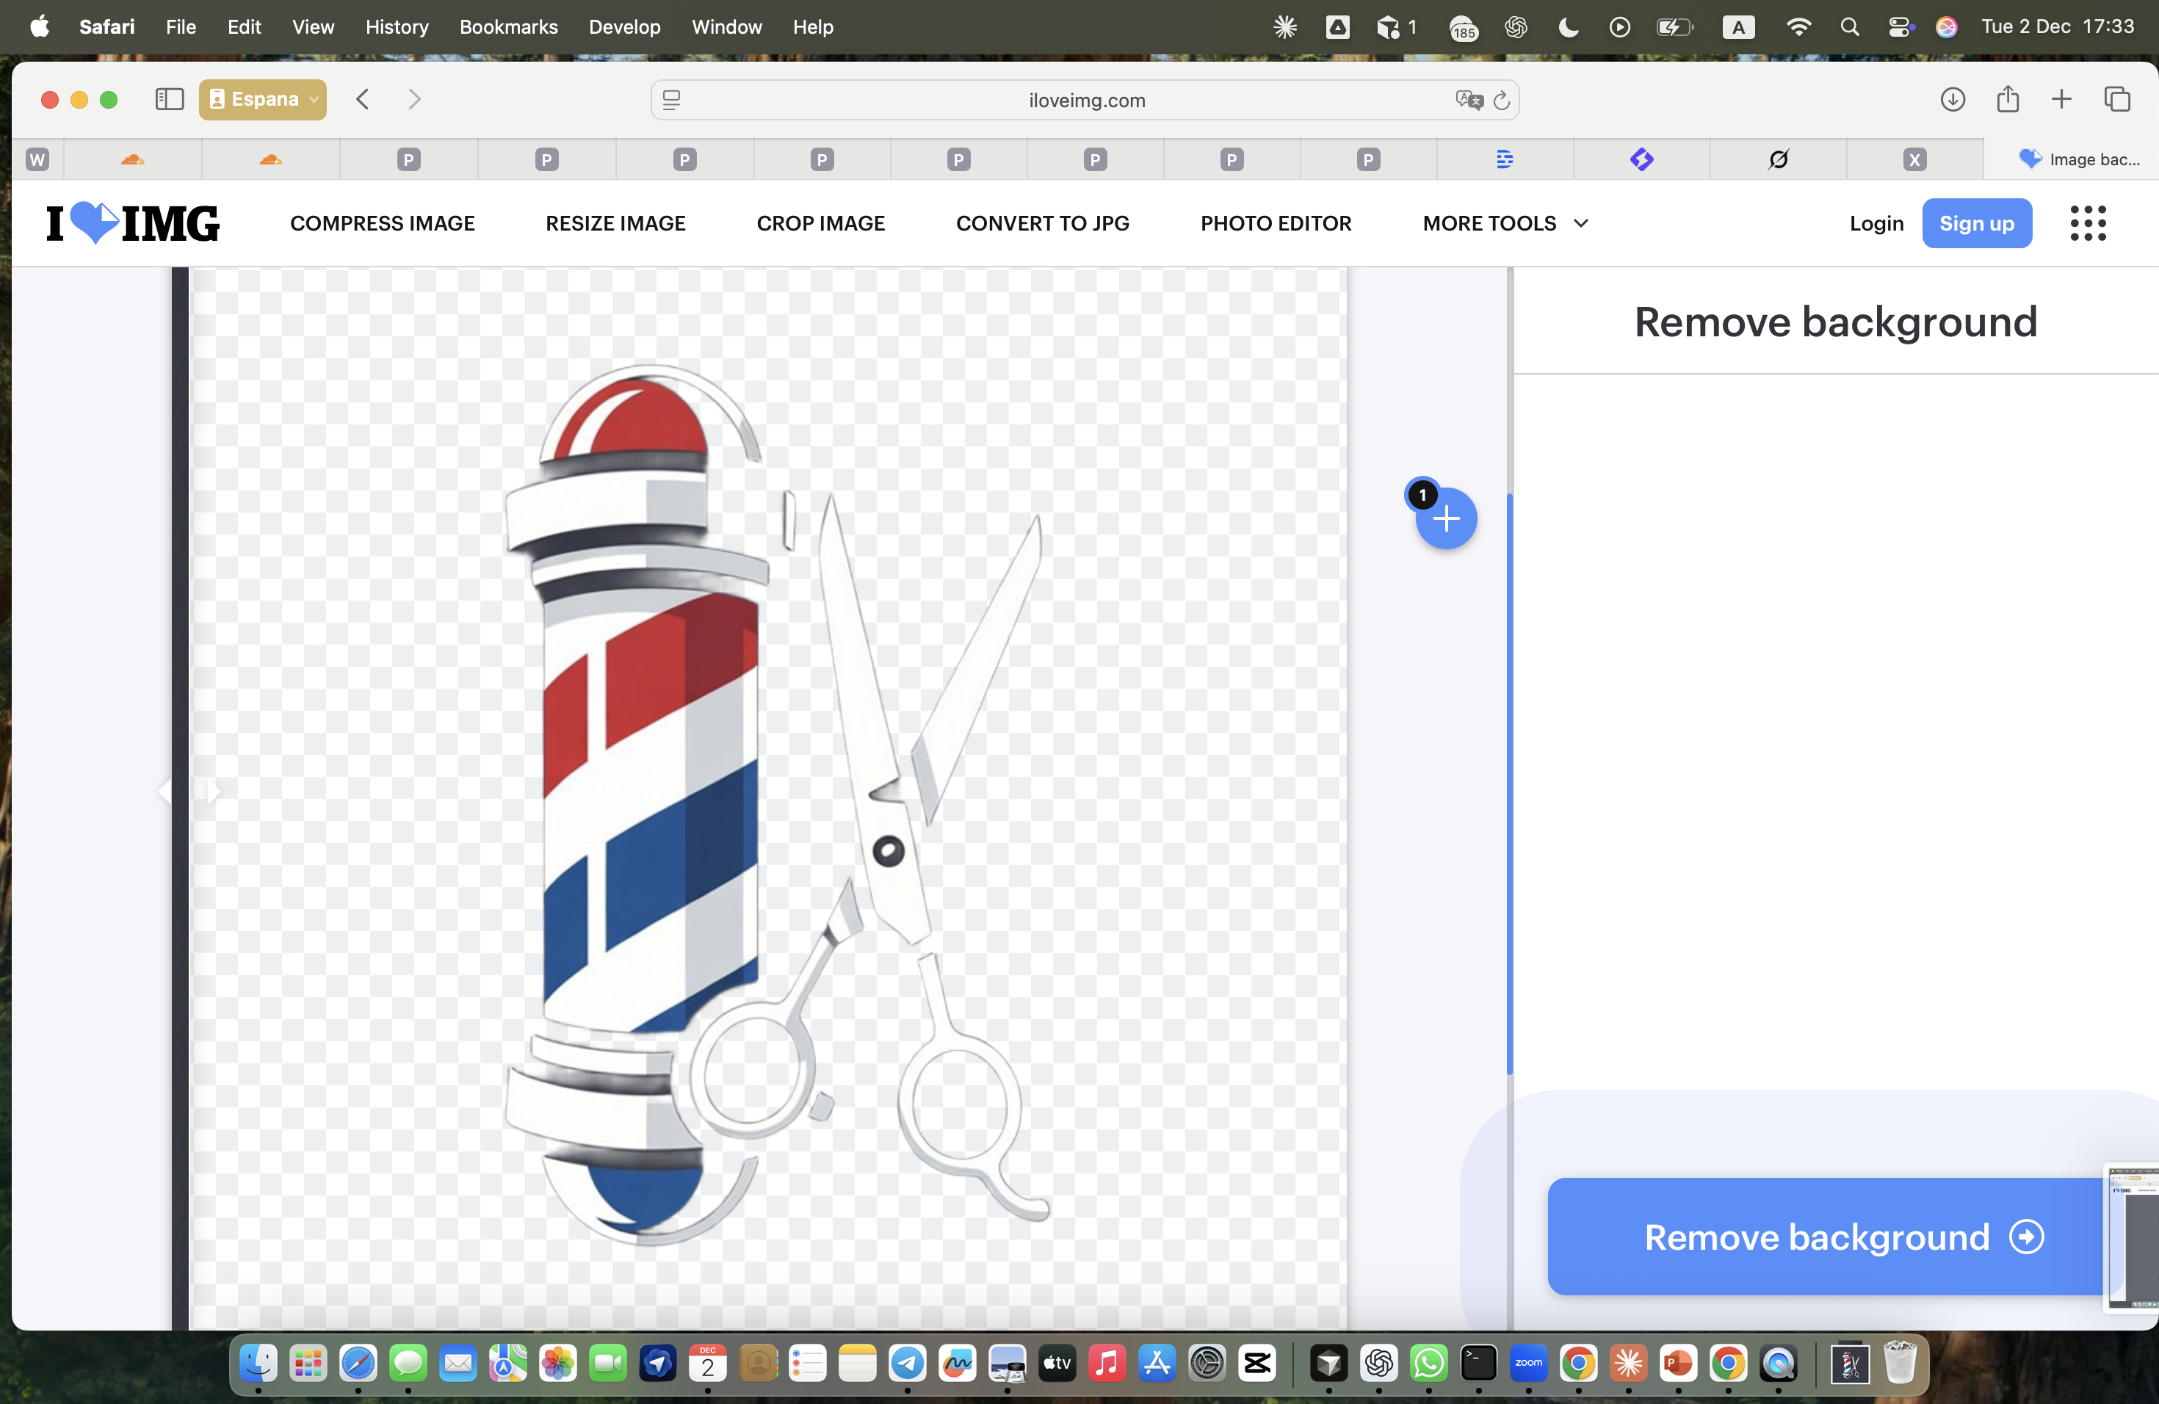Image resolution: width=2159 pixels, height=1404 pixels.
Task: Toggle the Espana profile selector
Action: coord(262,100)
